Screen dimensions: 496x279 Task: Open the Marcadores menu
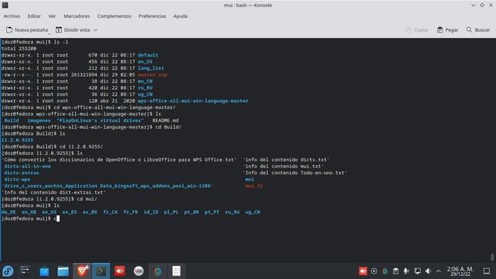pos(77,16)
